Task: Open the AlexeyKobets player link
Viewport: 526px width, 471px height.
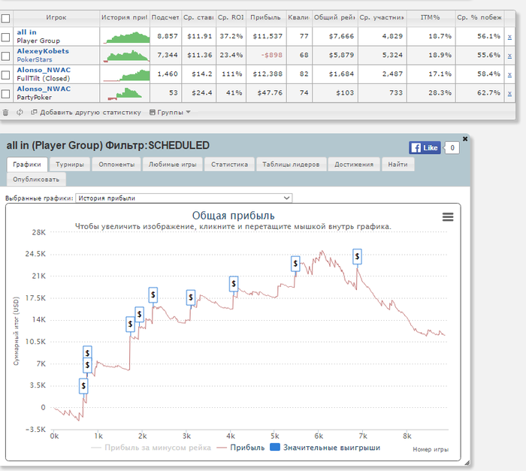Action: click(43, 51)
